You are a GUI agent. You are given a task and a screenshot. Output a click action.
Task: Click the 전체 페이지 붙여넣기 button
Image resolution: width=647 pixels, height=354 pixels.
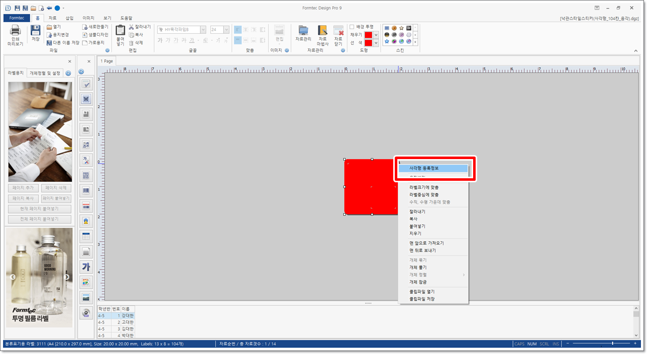click(39, 219)
